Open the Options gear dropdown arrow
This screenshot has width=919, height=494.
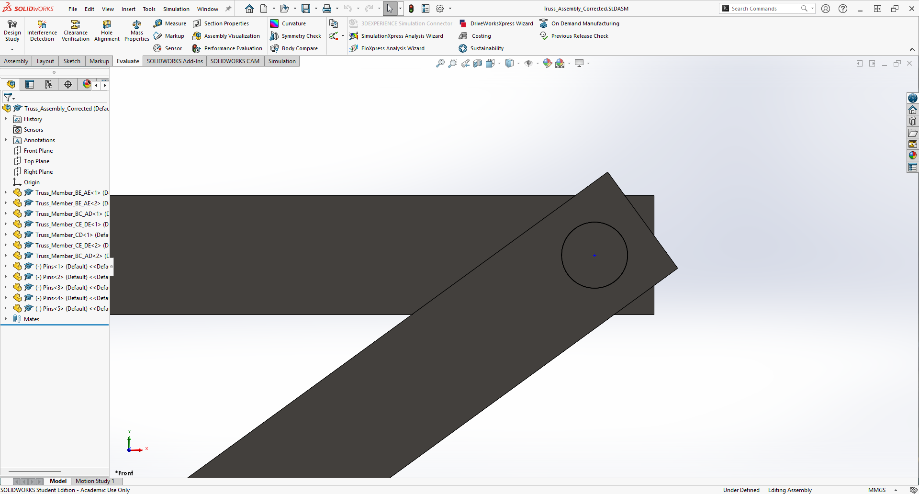[450, 9]
